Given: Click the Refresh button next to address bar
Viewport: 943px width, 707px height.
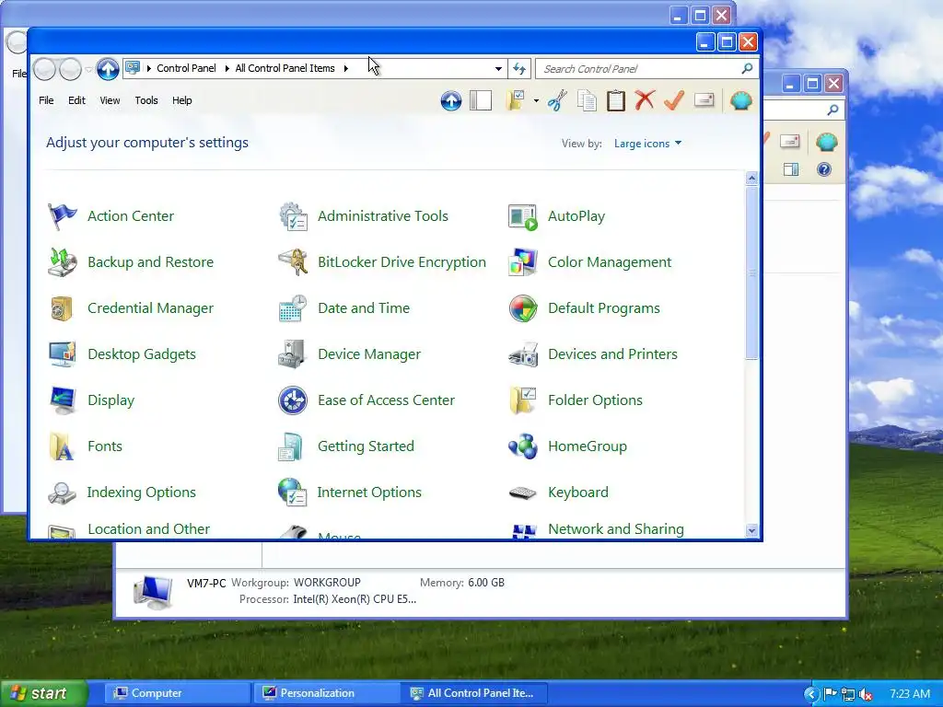Looking at the screenshot, I should click(x=519, y=68).
